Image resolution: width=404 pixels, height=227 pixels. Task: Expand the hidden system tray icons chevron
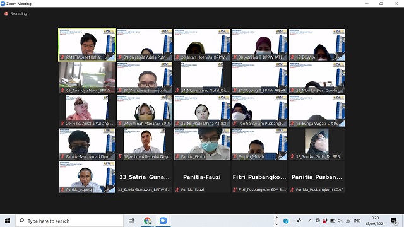click(x=310, y=221)
